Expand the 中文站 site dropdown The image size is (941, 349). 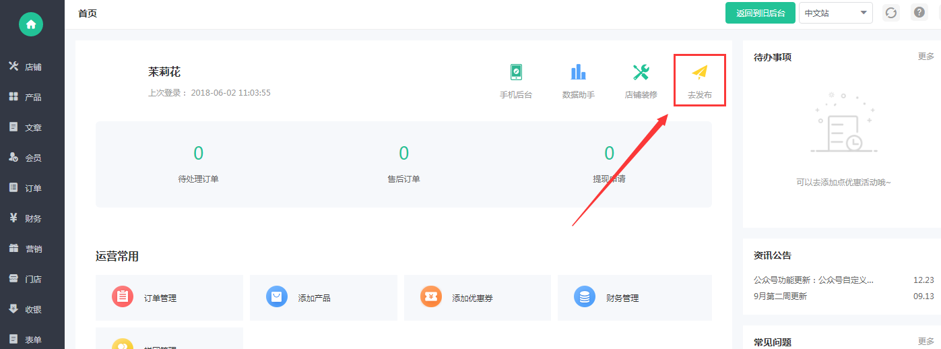835,13
